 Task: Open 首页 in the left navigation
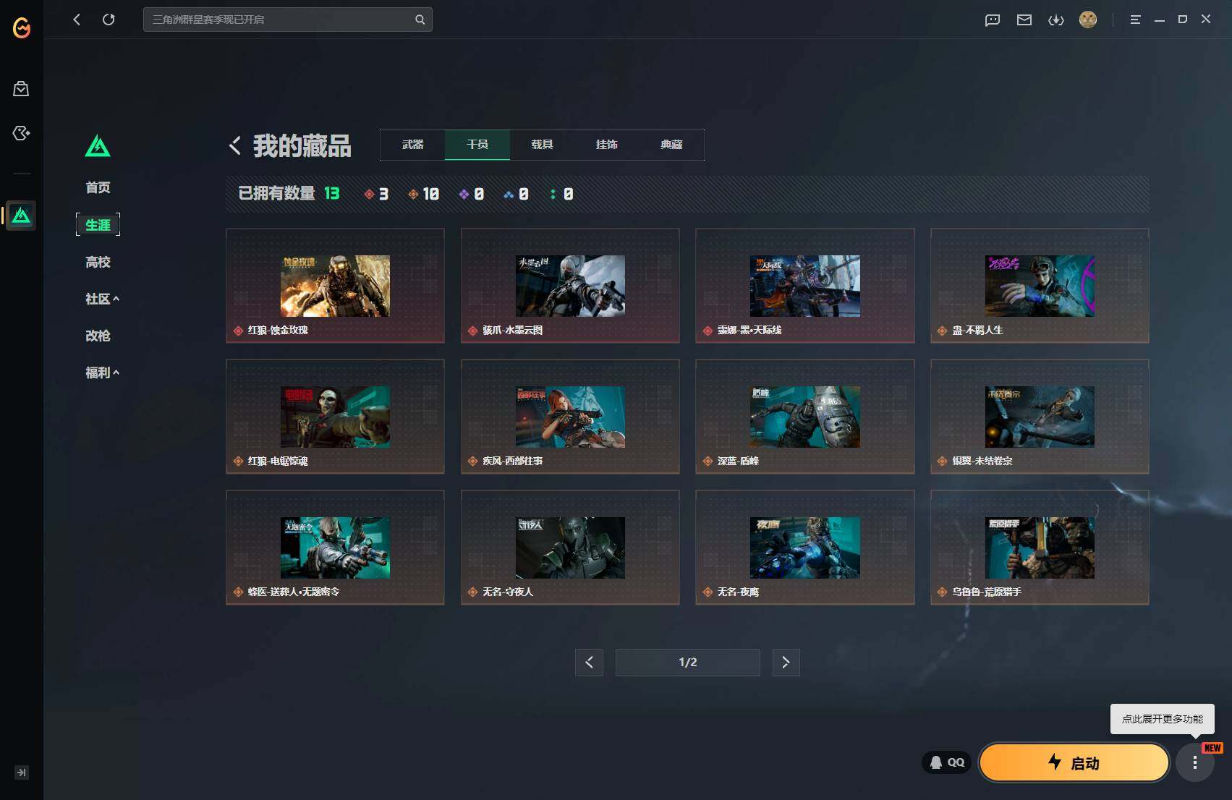coord(98,188)
